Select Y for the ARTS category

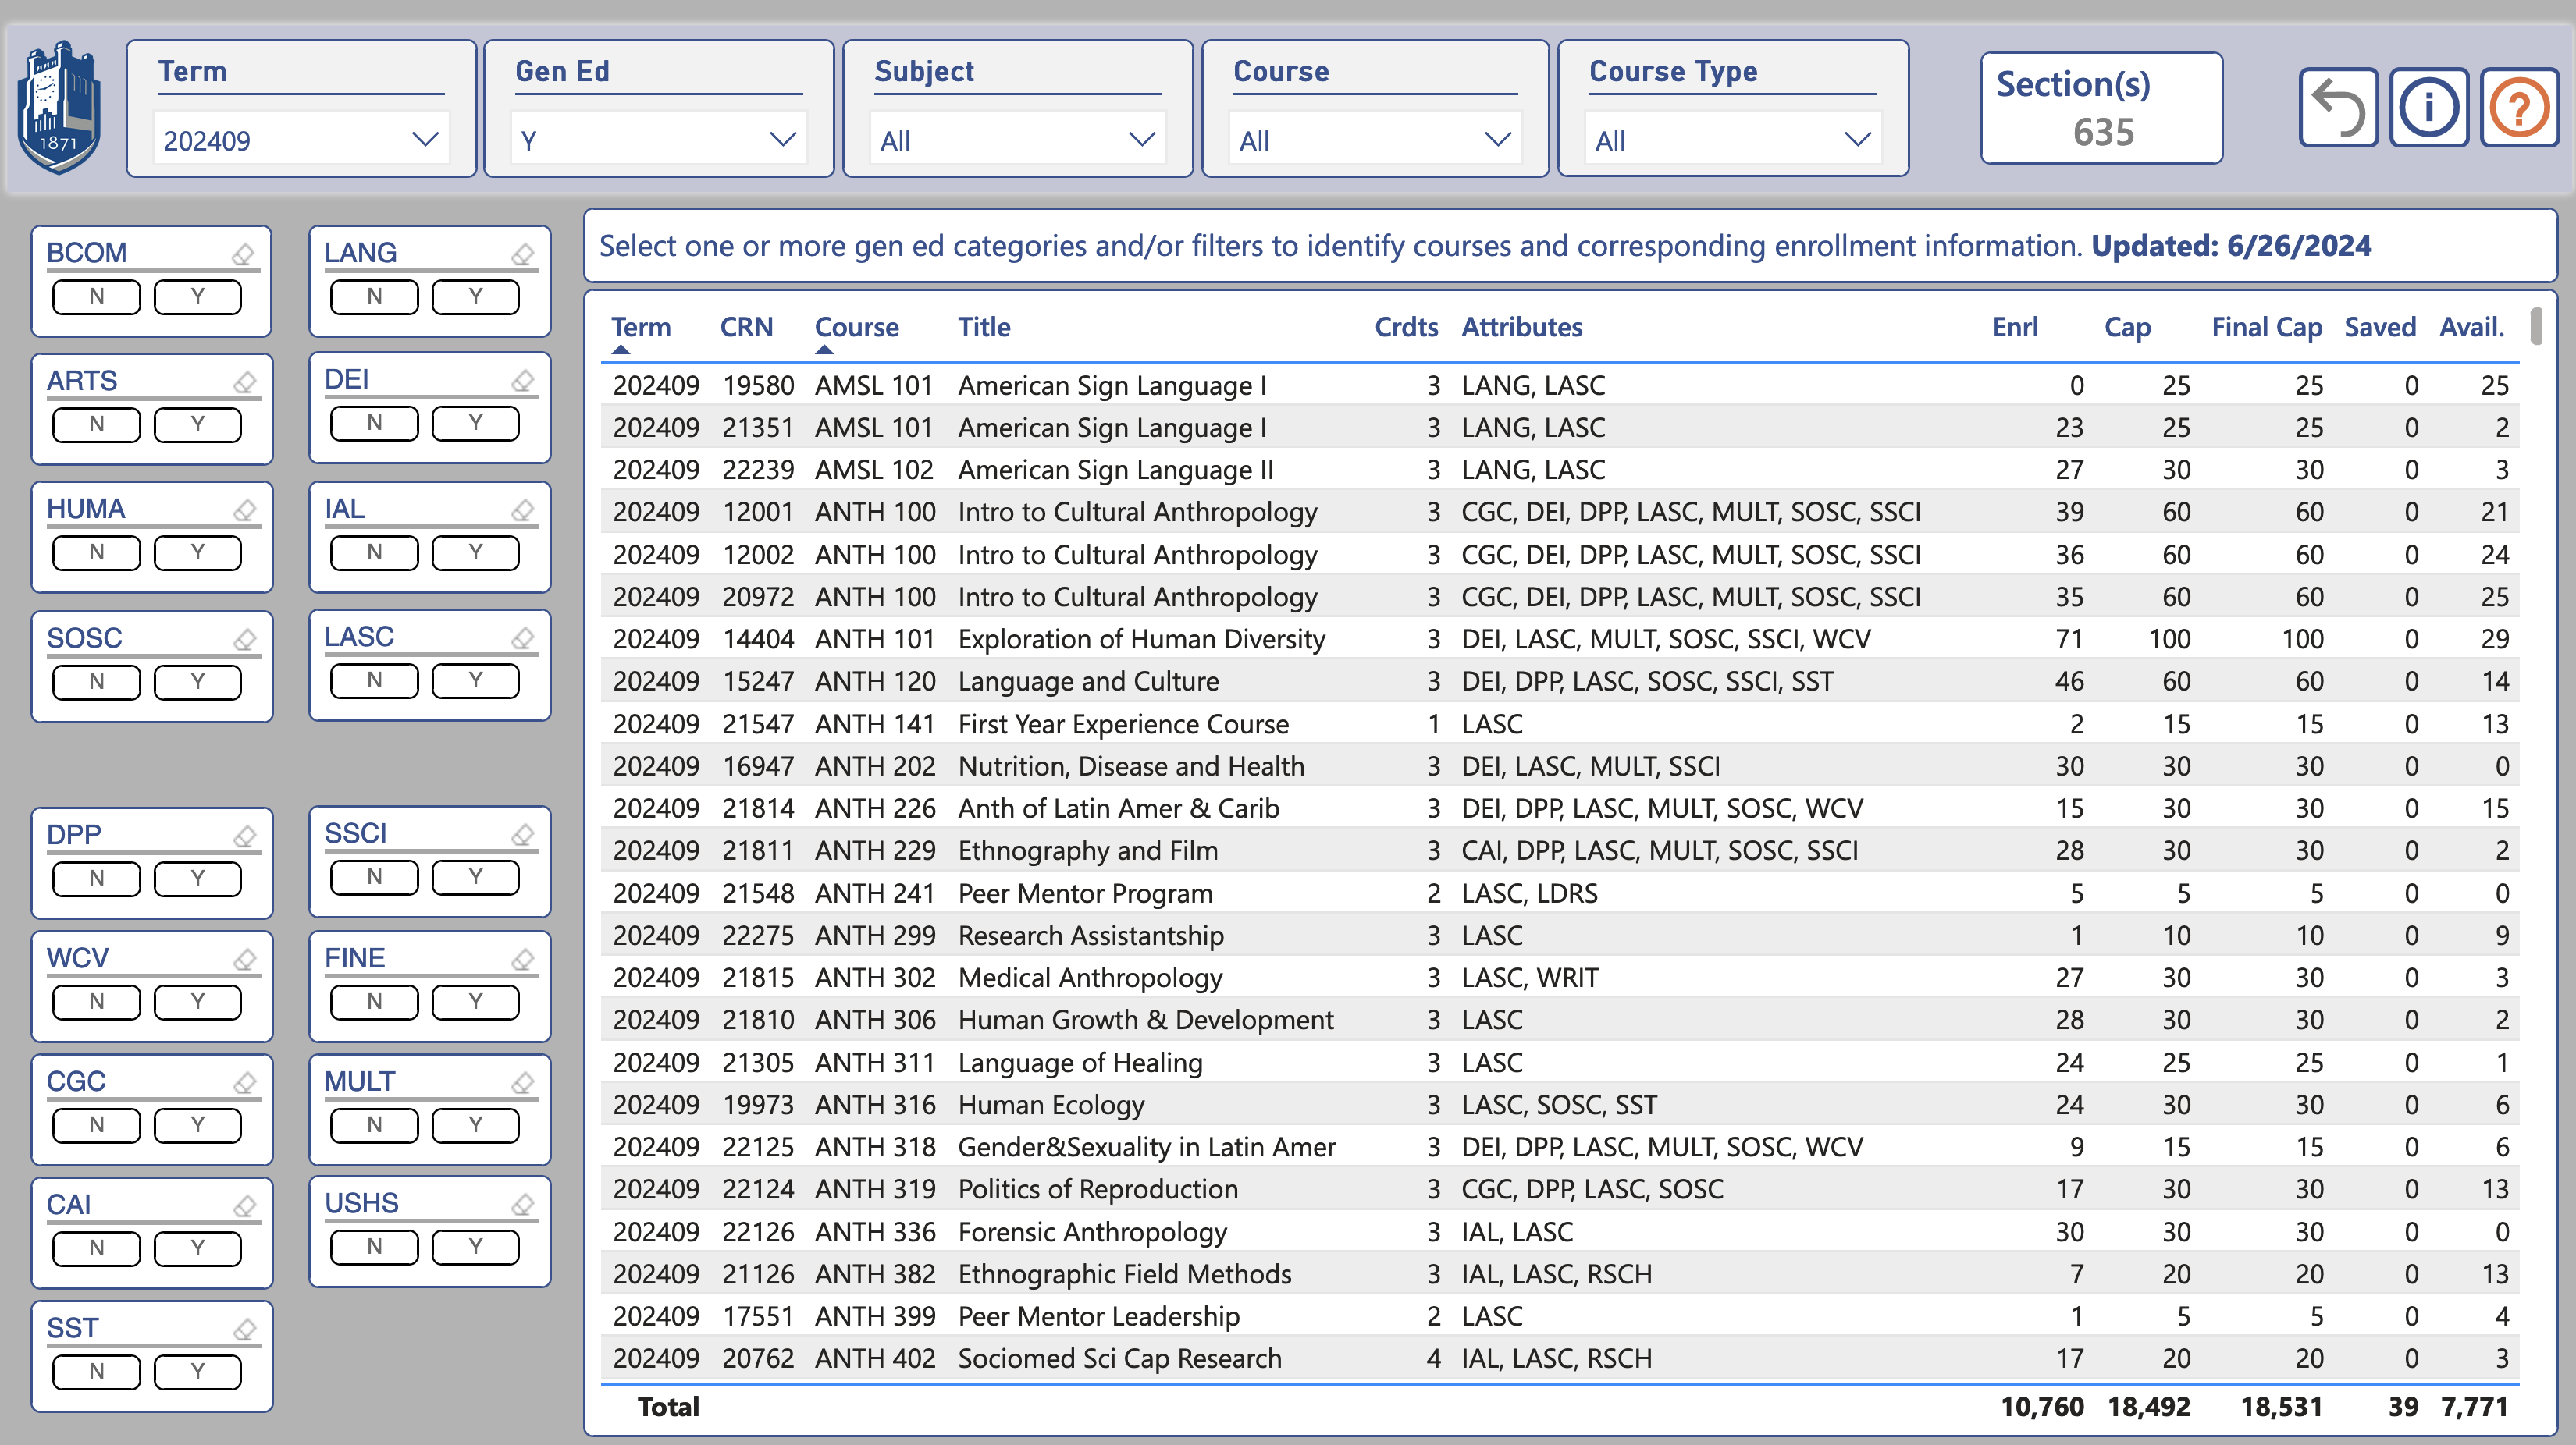tap(197, 424)
